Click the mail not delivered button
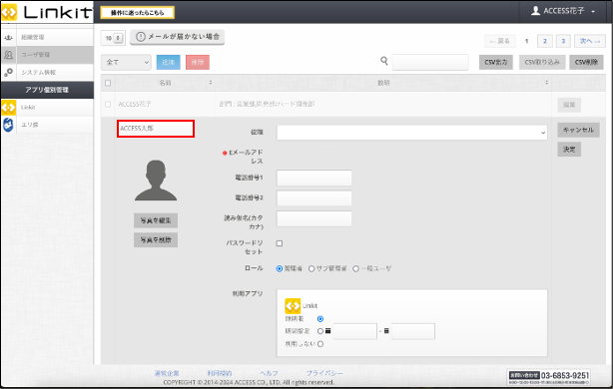The height and width of the screenshot is (389, 613). [x=177, y=37]
